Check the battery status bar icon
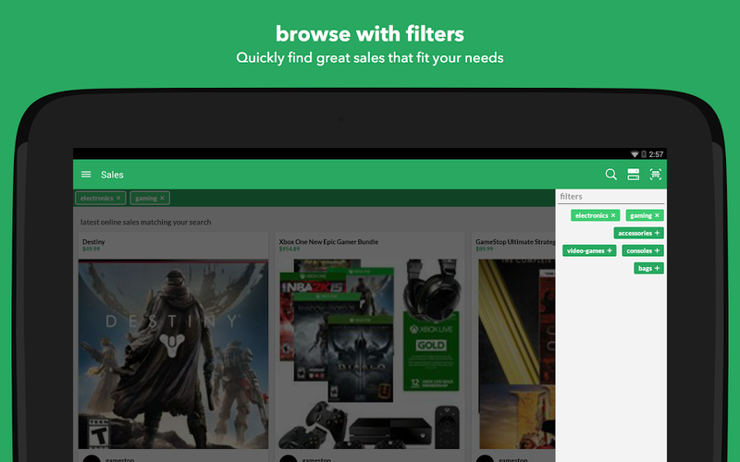This screenshot has height=462, width=740. point(644,154)
